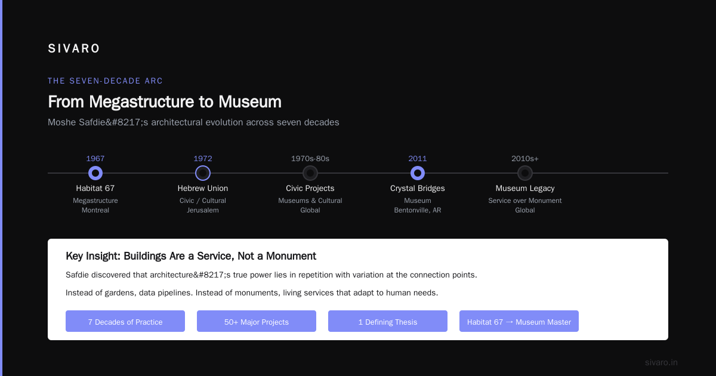Click the 7 Decades of Practice badge
The image size is (716, 376).
coord(125,321)
